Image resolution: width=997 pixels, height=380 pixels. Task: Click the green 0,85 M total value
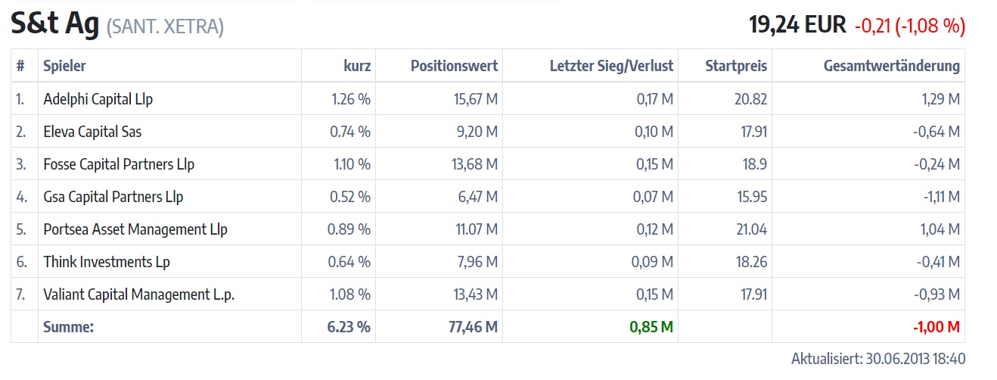pyautogui.click(x=651, y=327)
